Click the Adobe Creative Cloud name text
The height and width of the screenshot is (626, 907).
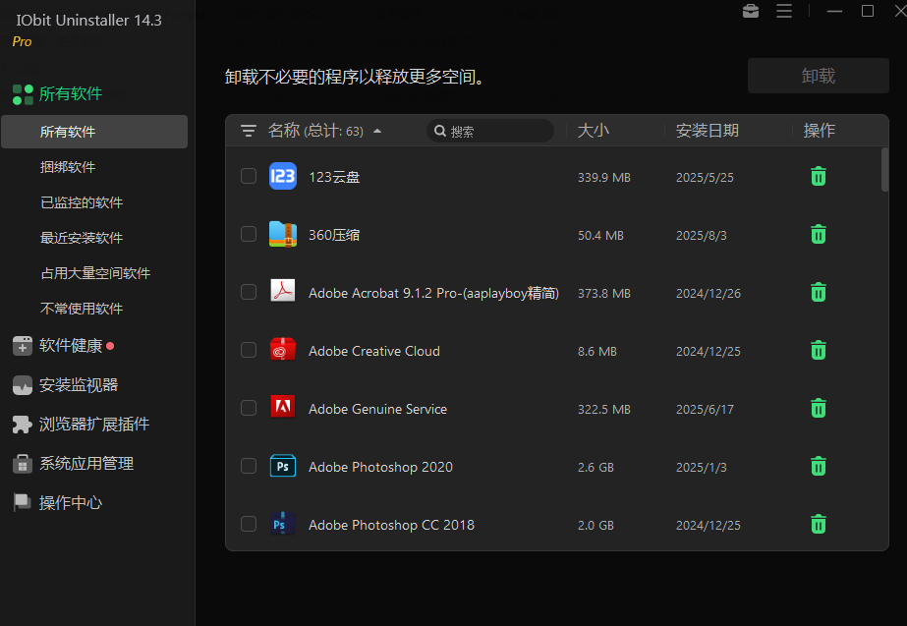(374, 351)
